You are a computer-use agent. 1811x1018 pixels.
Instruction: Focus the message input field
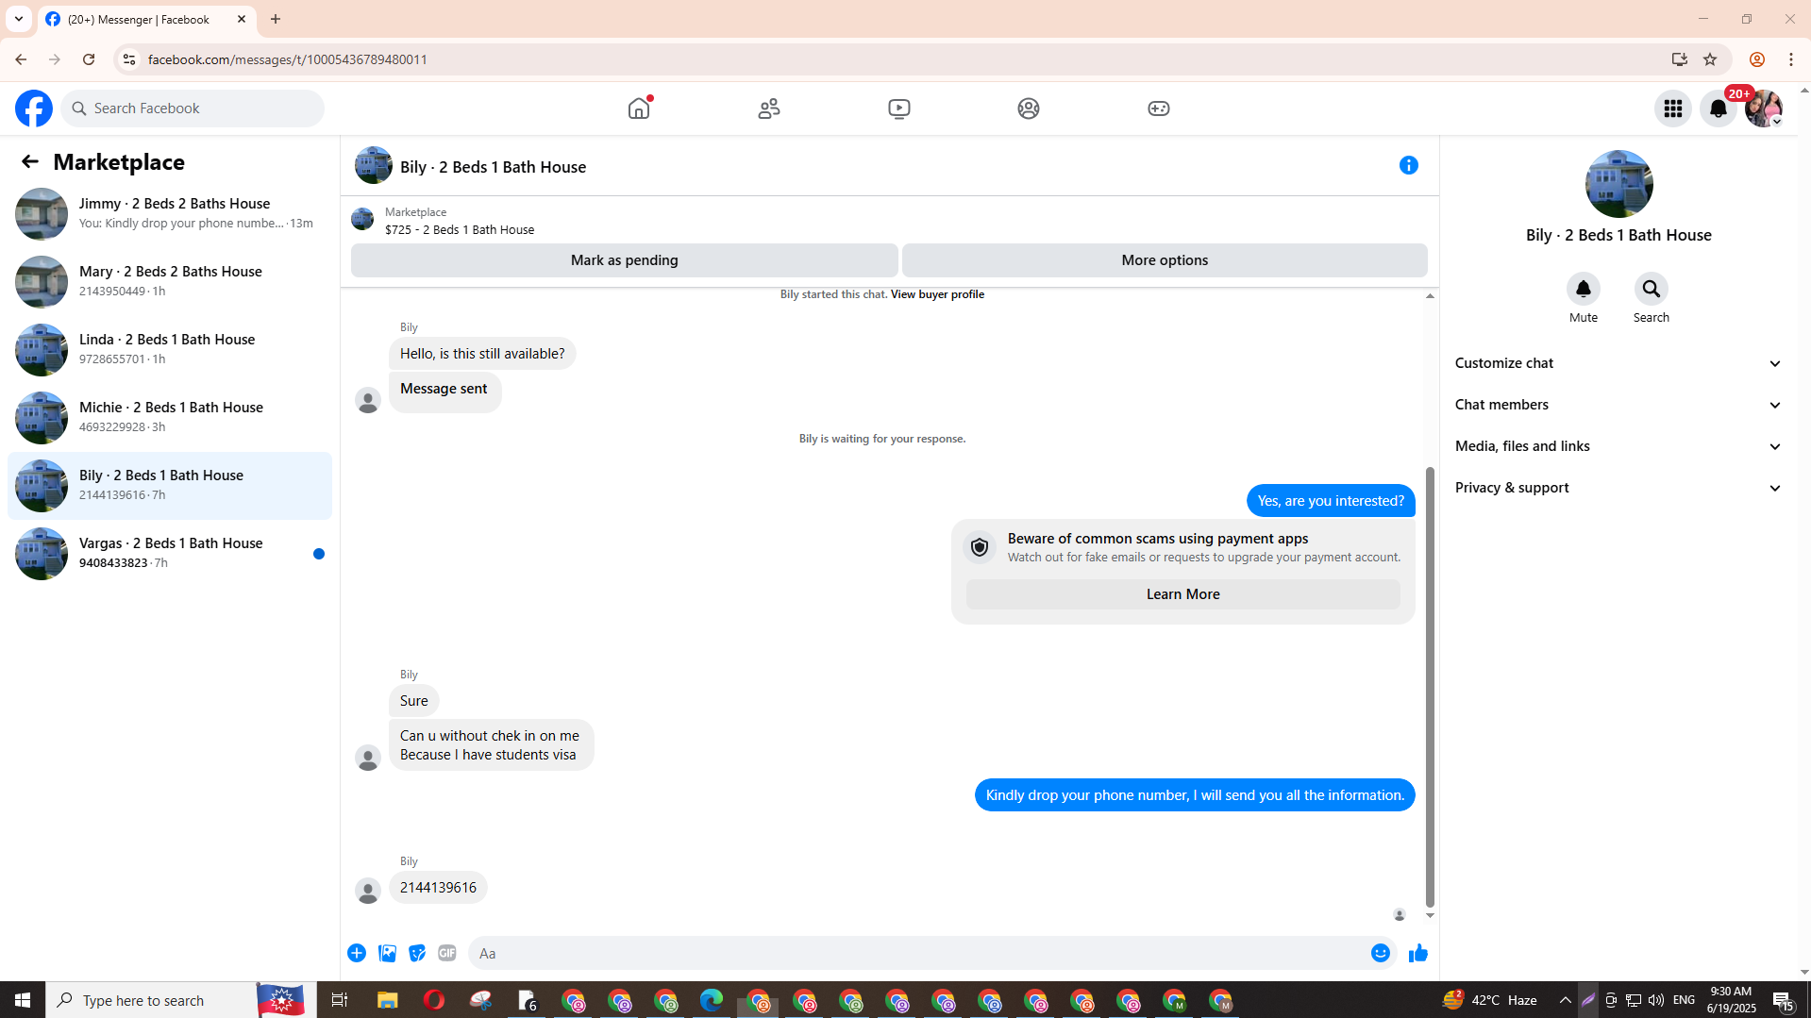click(x=920, y=953)
